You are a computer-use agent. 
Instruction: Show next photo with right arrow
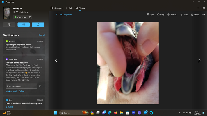pyautogui.click(x=199, y=60)
